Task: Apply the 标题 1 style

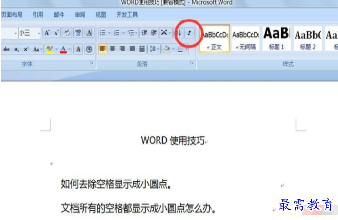Action: [x=277, y=39]
